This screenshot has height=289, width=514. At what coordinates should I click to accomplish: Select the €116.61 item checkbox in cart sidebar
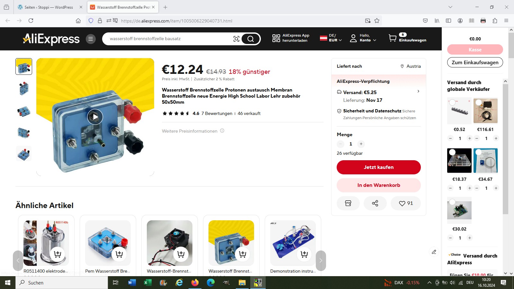479,102
